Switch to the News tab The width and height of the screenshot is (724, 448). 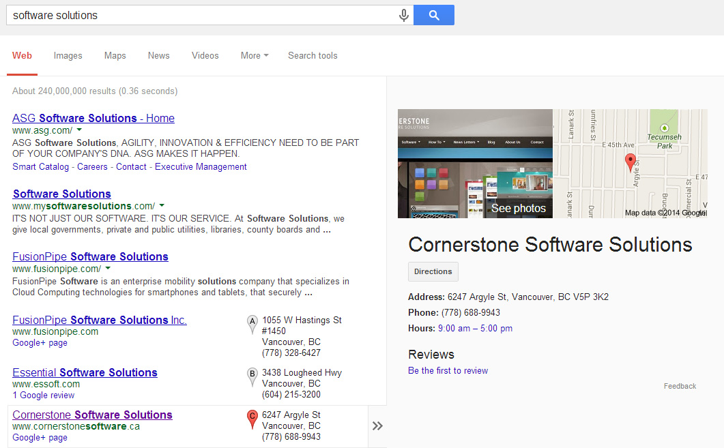point(159,55)
